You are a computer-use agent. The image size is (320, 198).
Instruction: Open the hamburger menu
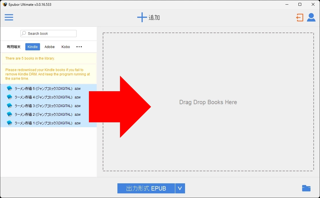pyautogui.click(x=9, y=18)
